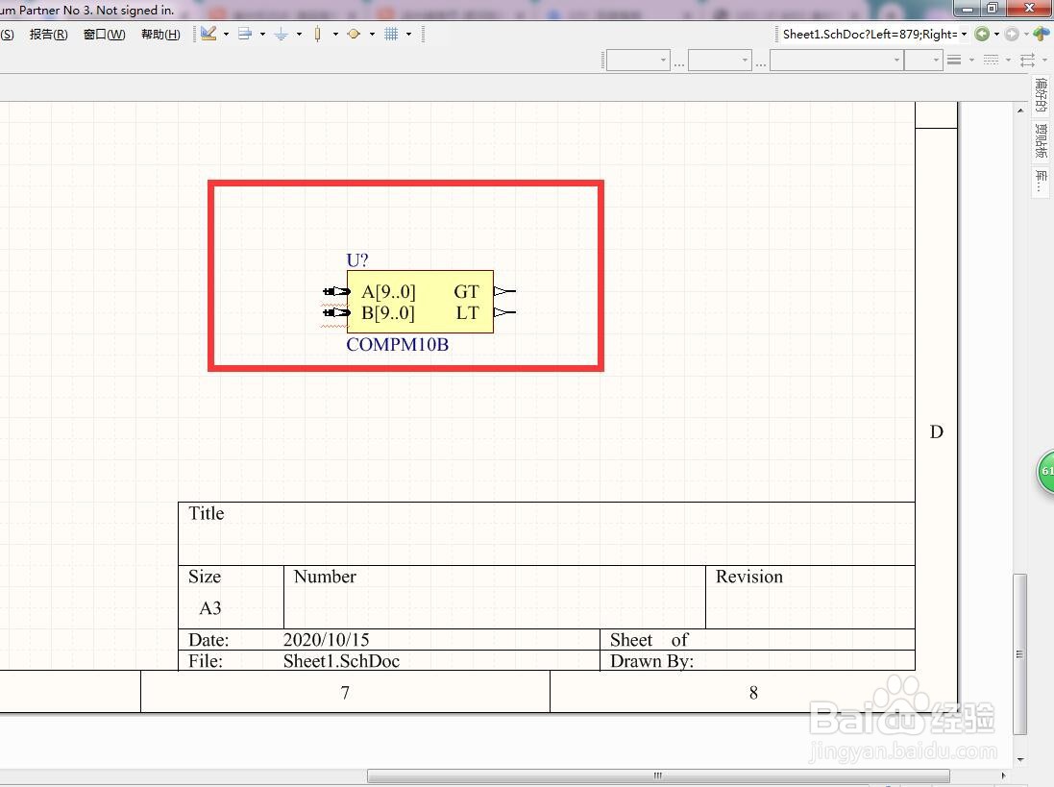Click the Sheet1.SchDoc file name text
Image resolution: width=1054 pixels, height=787 pixels.
coord(341,661)
